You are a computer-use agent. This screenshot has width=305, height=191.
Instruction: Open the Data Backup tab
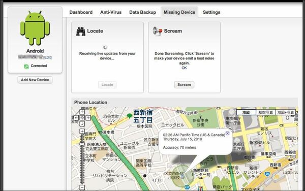142,12
